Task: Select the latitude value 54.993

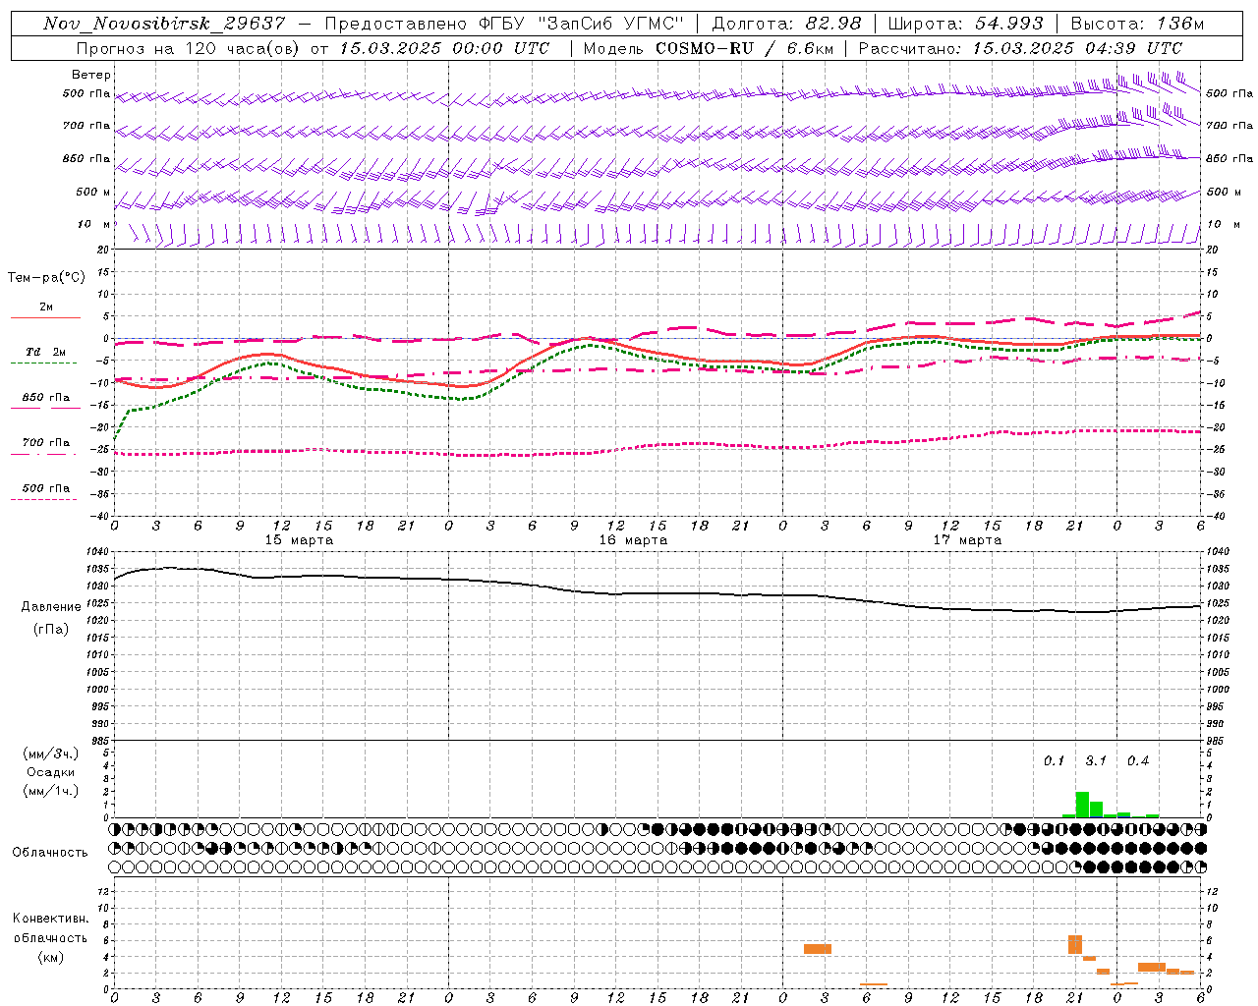Action: 1009,24
